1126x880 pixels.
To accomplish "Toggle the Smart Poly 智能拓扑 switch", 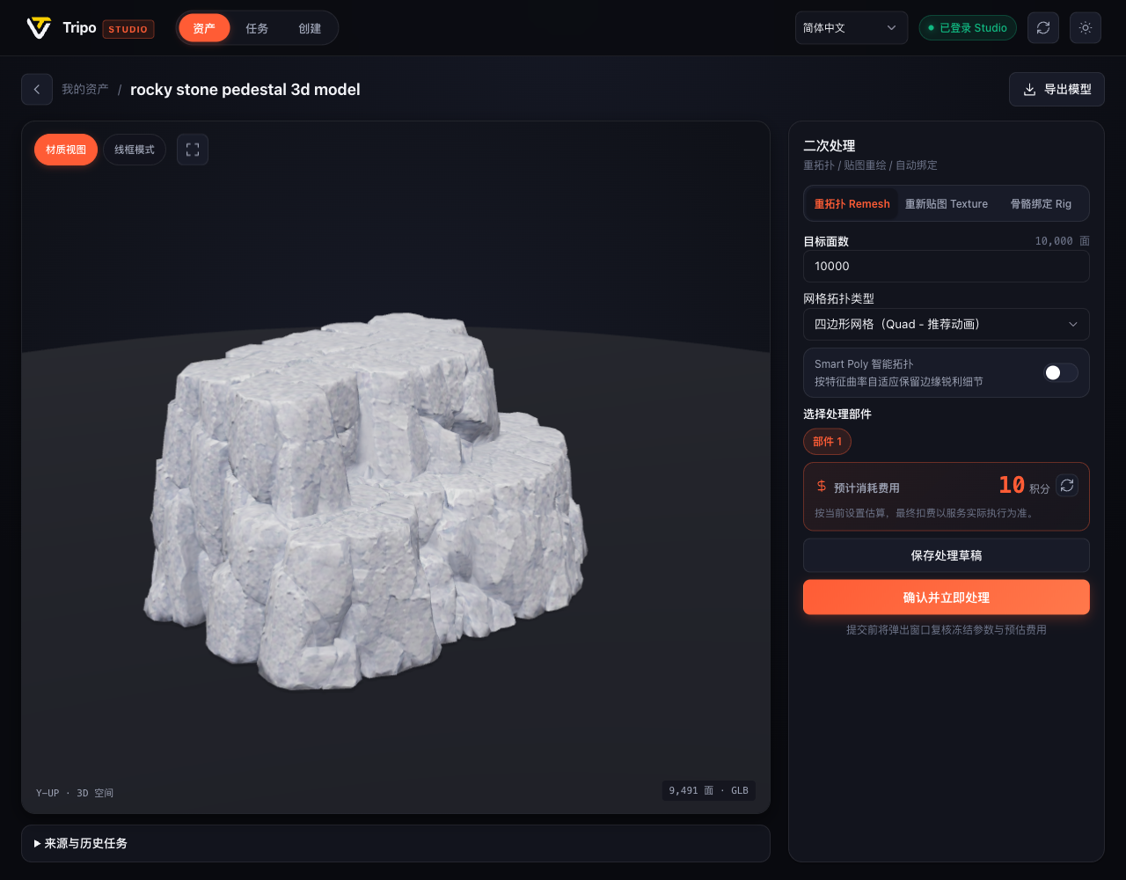I will pos(1060,373).
